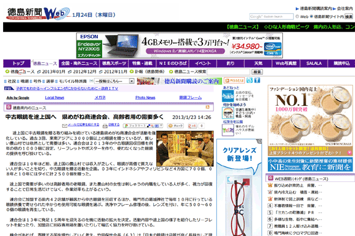This screenshot has height=236, width=355.
Task: Open the 2013年01月 archive link
Action: 54,72
